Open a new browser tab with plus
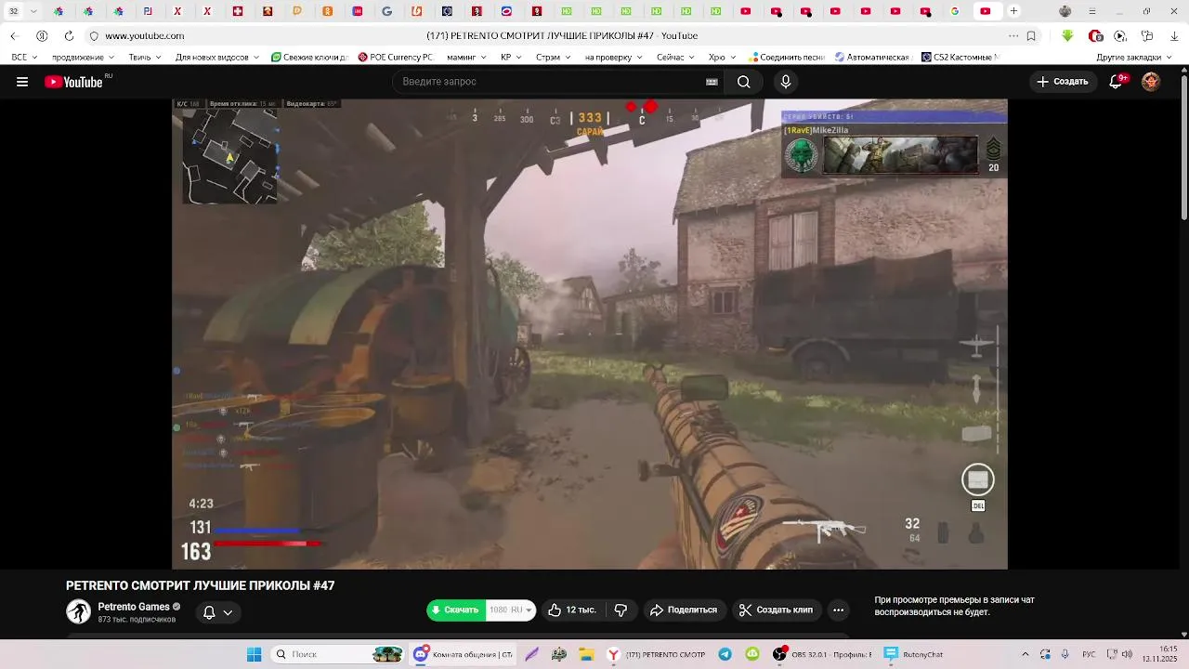 [1013, 11]
